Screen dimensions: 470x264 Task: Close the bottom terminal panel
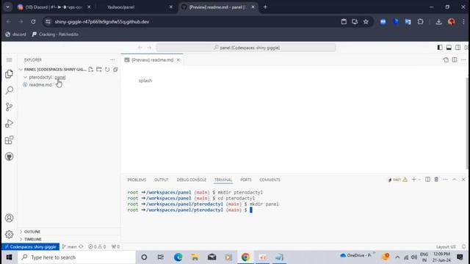(463, 180)
